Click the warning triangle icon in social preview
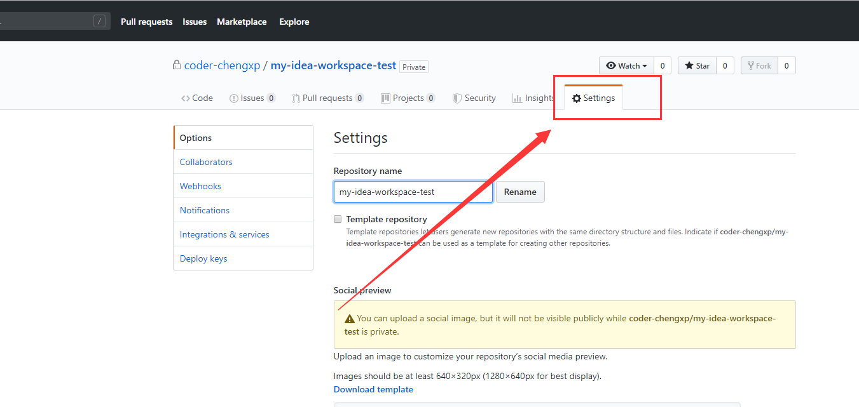Image resolution: width=859 pixels, height=407 pixels. coord(350,319)
